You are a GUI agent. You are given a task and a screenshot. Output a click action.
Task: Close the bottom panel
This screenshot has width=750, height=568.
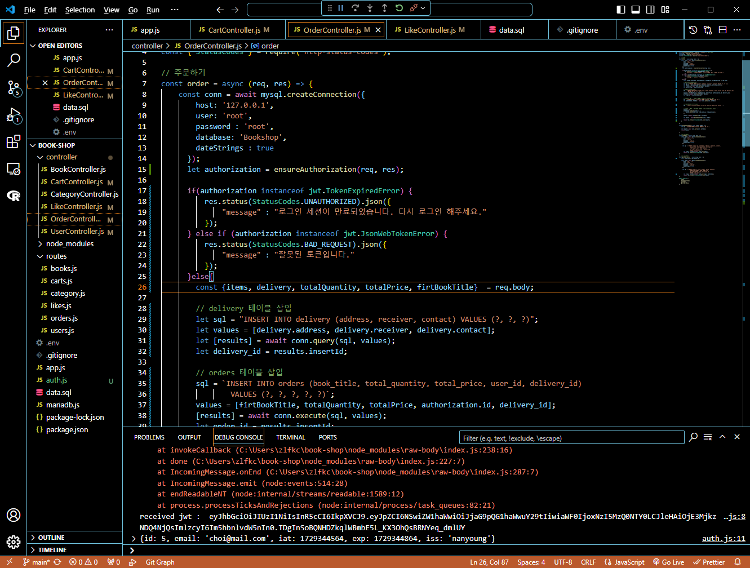pos(737,437)
